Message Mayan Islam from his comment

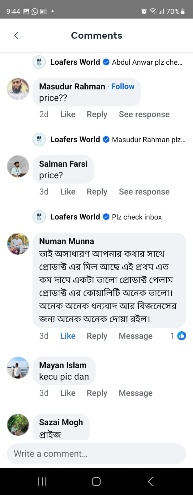click(x=135, y=393)
